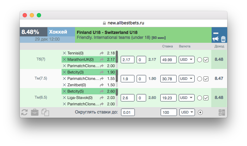Remove Betcity(5) bookmaker with X icon
This screenshot has width=247, height=146.
(64, 91)
